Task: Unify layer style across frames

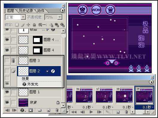Action: pos(62,25)
